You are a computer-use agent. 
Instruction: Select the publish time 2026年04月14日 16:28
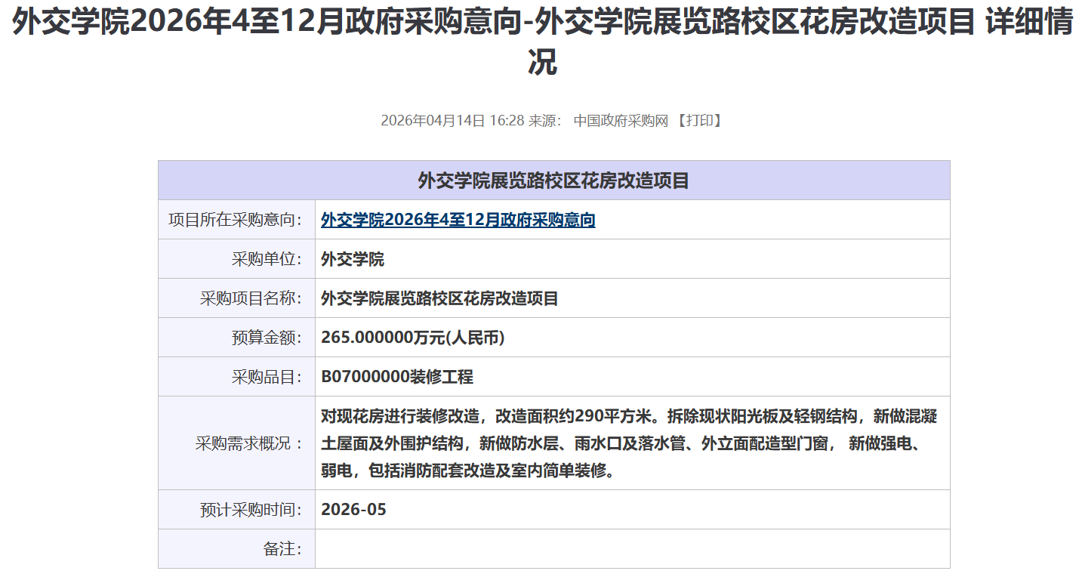[x=452, y=121]
